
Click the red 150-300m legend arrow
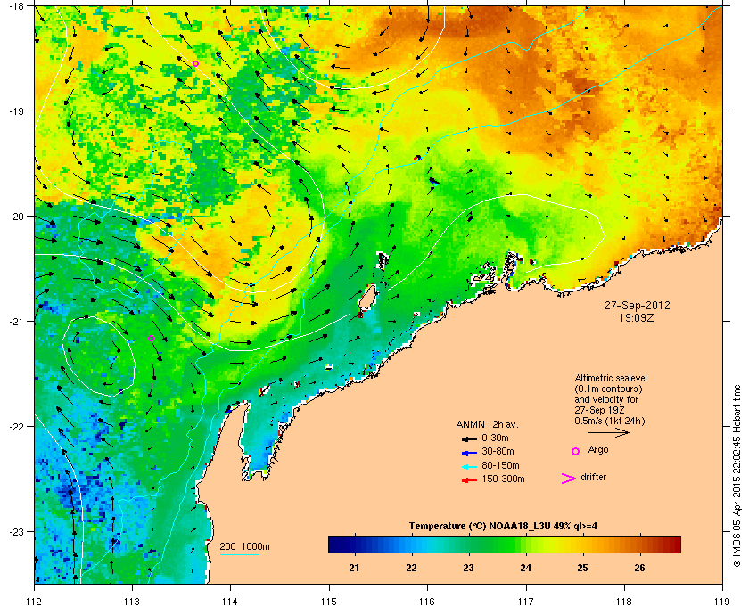tap(469, 480)
